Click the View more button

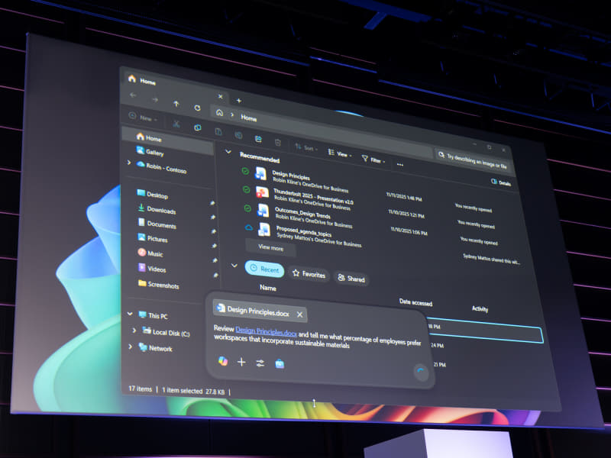point(271,247)
